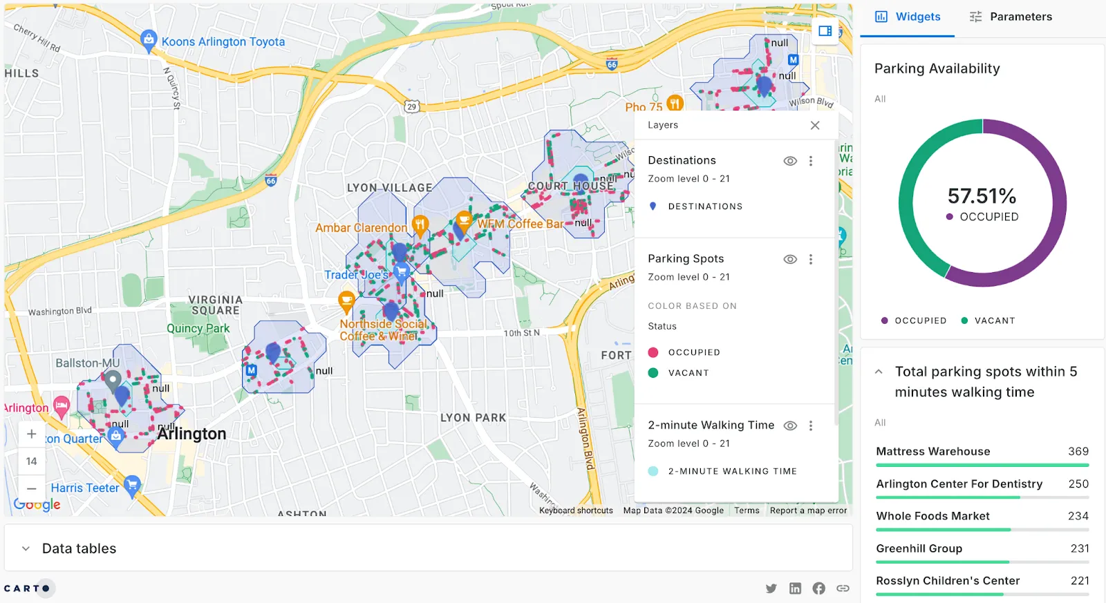Viewport: 1106px width, 603px height.
Task: Collapse Total parking spots widget
Action: pos(879,372)
